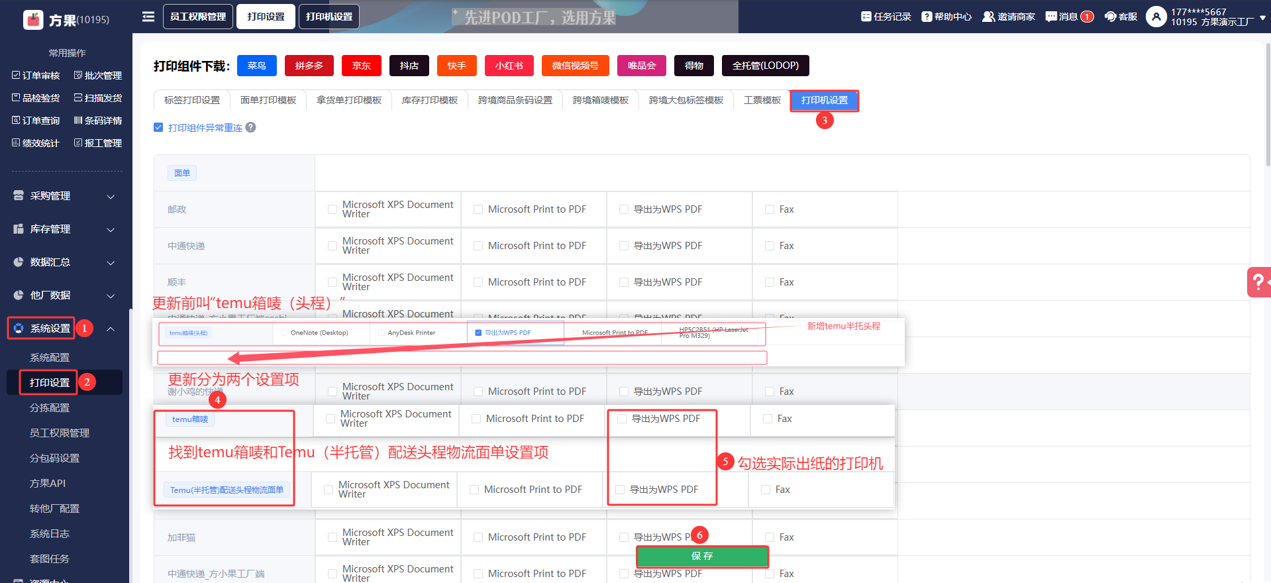Open 订单审核 in common operations

coord(36,76)
